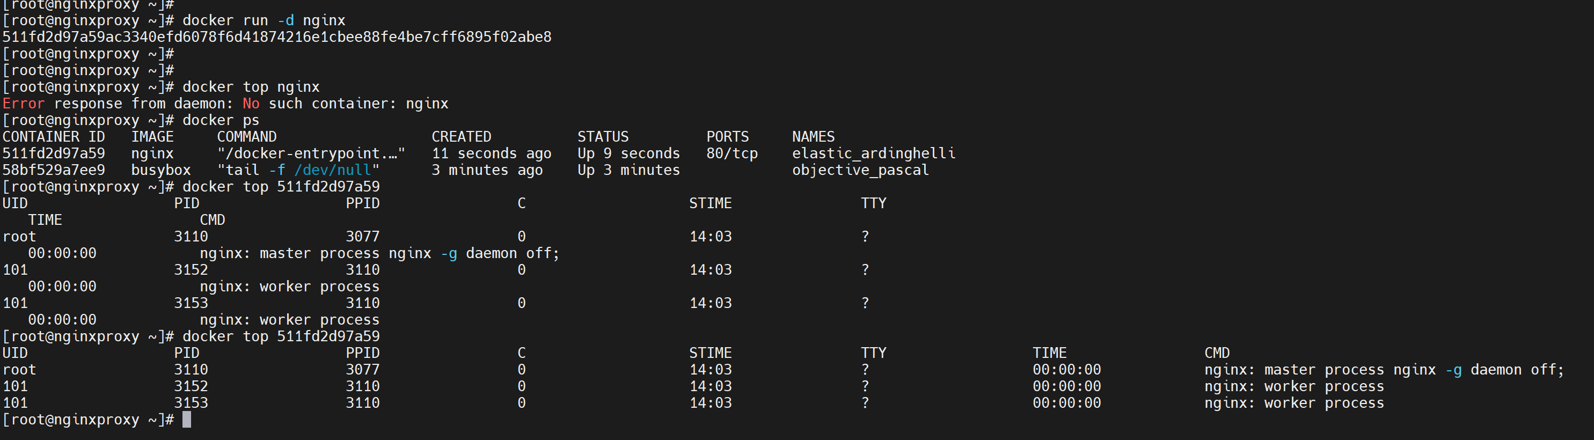1594x440 pixels.
Task: Click the "/docker-entrypoint.…" command text
Action: [x=311, y=153]
